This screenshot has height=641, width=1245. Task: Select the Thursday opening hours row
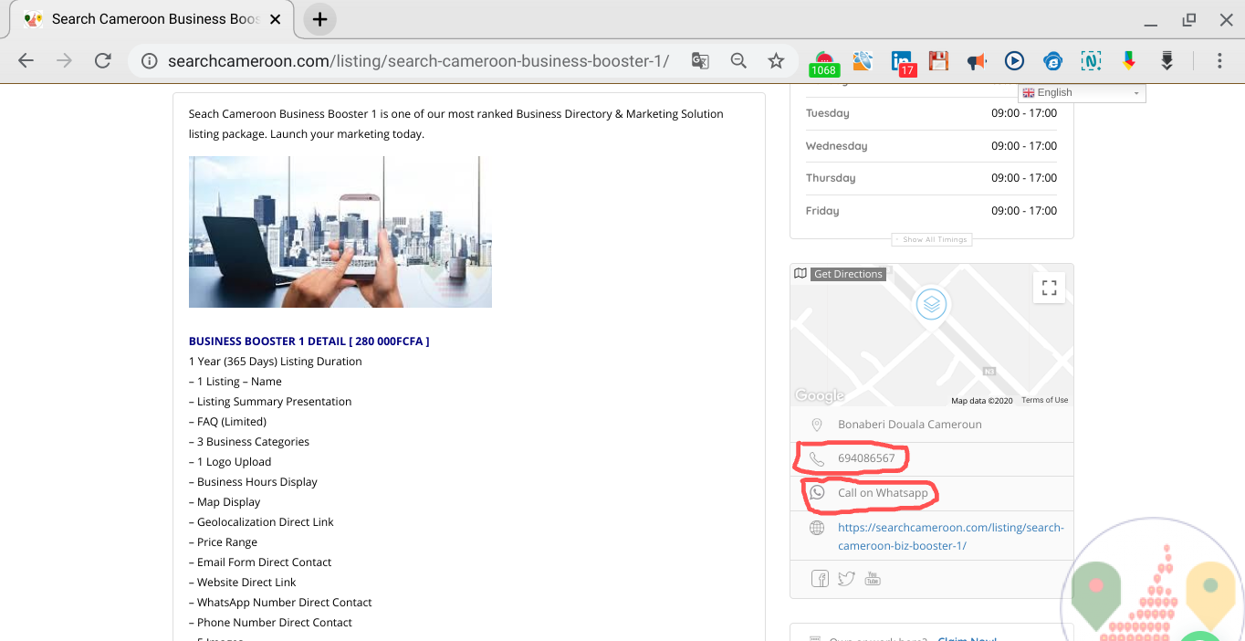coord(931,178)
